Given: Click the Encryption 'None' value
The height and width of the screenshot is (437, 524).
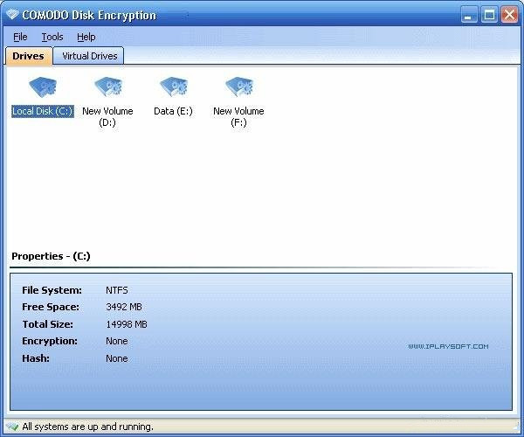Looking at the screenshot, I should pyautogui.click(x=117, y=341).
